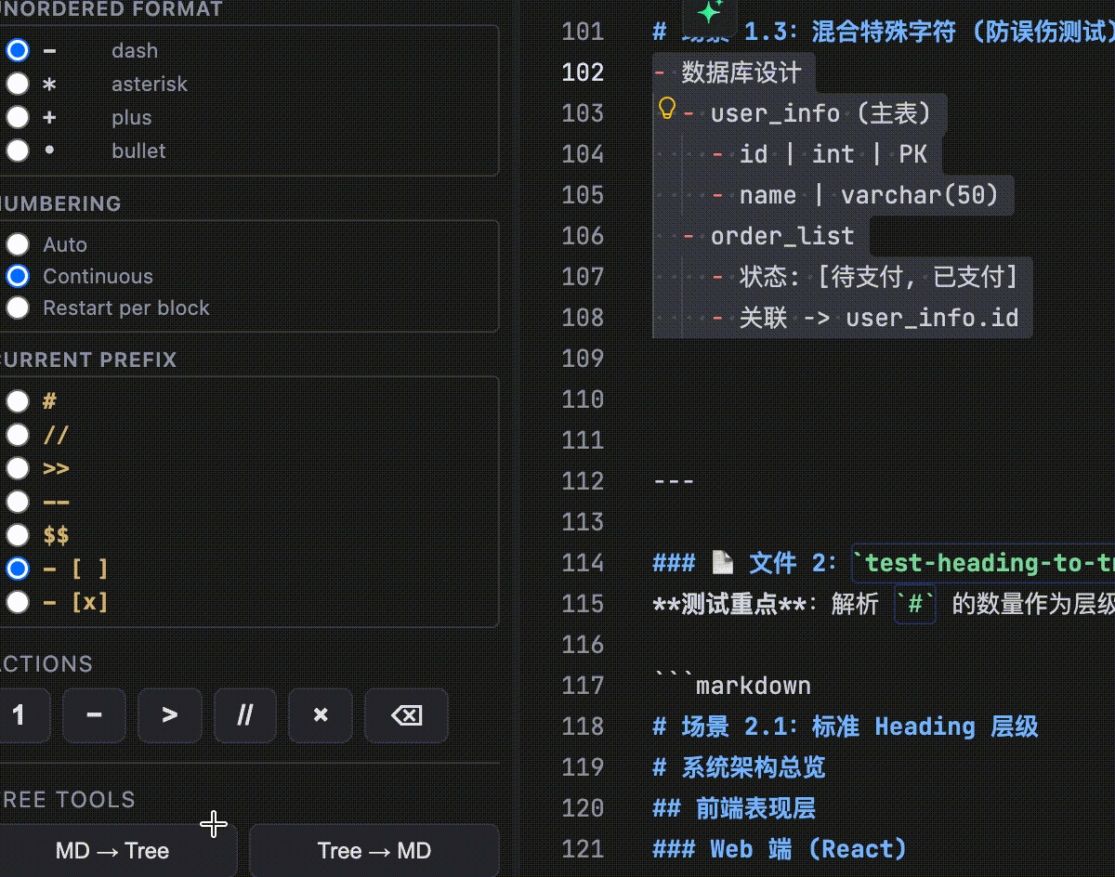This screenshot has height=877, width=1115.
Task: Click the backspace delete action icon
Action: [407, 715]
